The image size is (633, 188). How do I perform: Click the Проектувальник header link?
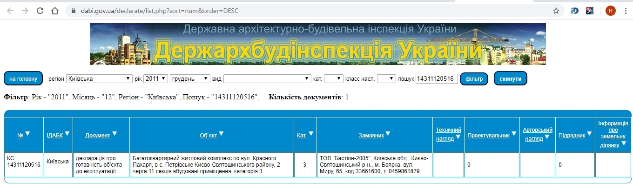pyautogui.click(x=488, y=136)
